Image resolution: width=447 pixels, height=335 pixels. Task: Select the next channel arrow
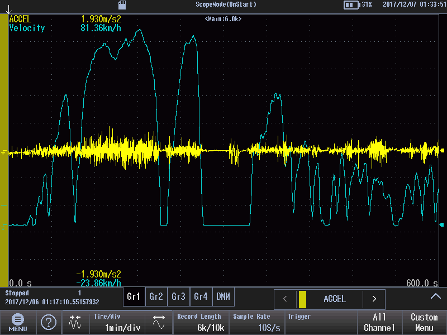pos(374,299)
